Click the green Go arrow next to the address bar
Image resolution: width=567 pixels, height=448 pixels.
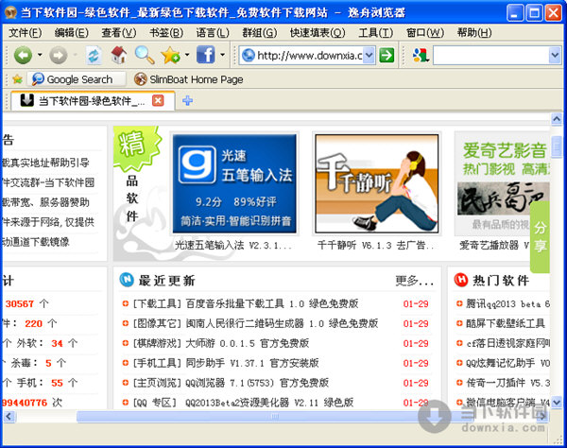pos(387,56)
